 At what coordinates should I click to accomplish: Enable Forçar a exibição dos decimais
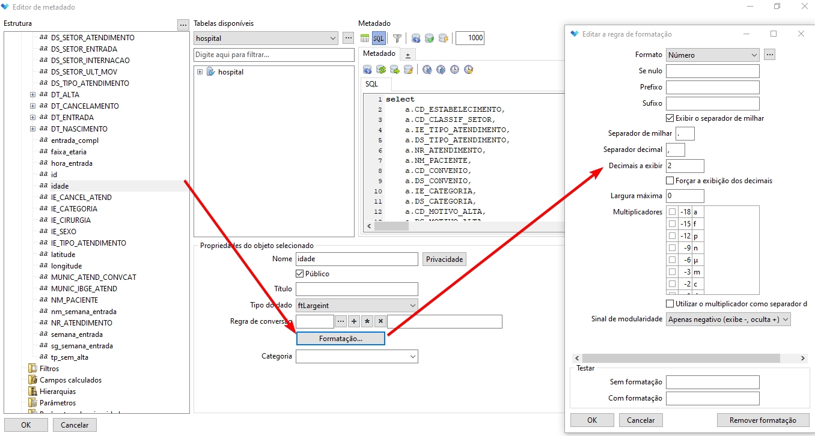tap(670, 181)
